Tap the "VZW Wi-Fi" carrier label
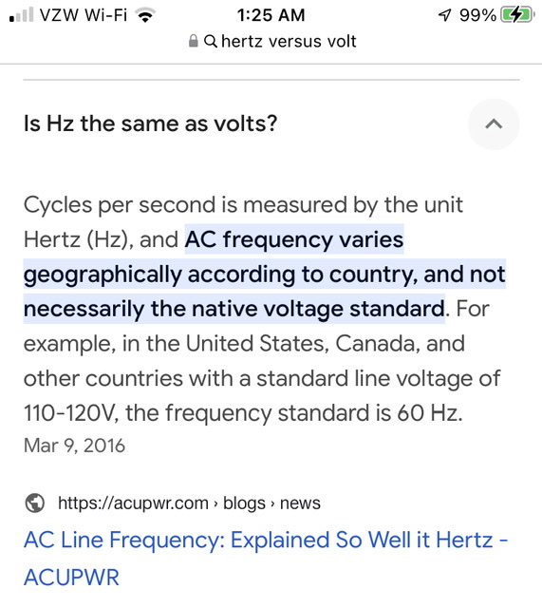The height and width of the screenshot is (608, 542). (x=84, y=15)
